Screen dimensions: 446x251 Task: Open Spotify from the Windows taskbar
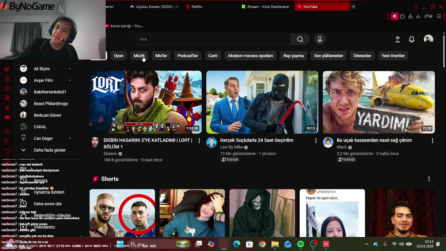coord(301,244)
